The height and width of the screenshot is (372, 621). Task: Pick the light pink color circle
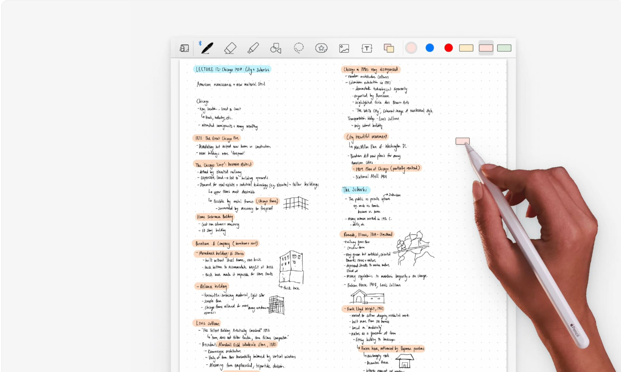click(x=411, y=48)
